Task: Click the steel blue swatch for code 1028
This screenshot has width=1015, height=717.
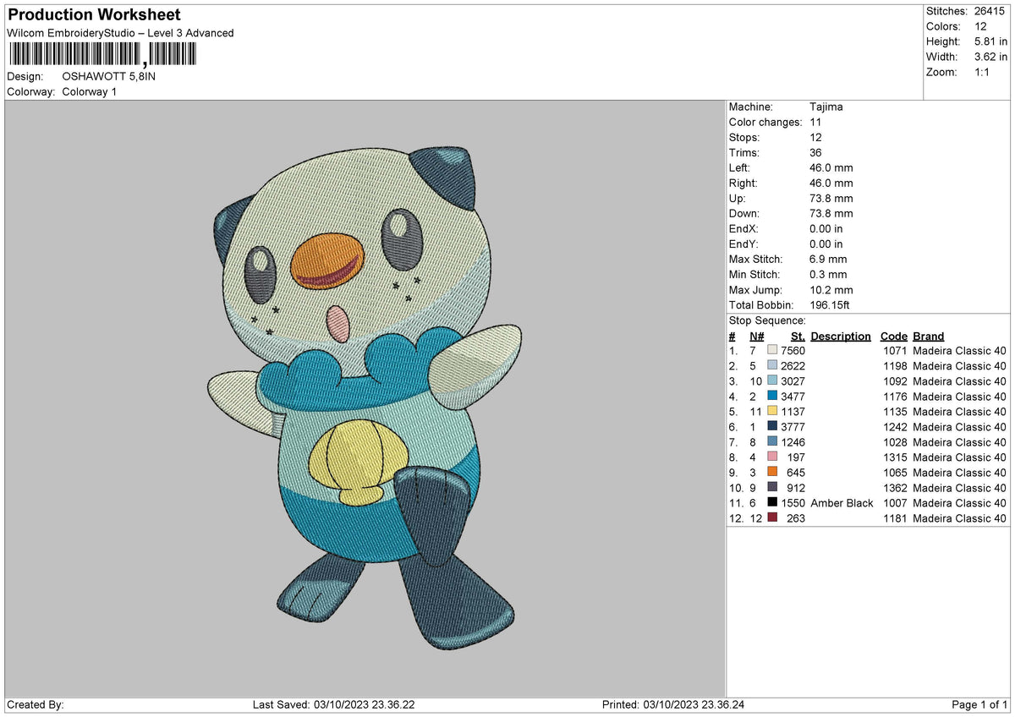Action: [x=772, y=442]
